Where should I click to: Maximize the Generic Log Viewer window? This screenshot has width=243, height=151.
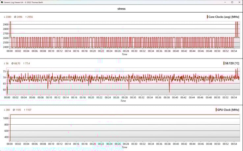232,2
